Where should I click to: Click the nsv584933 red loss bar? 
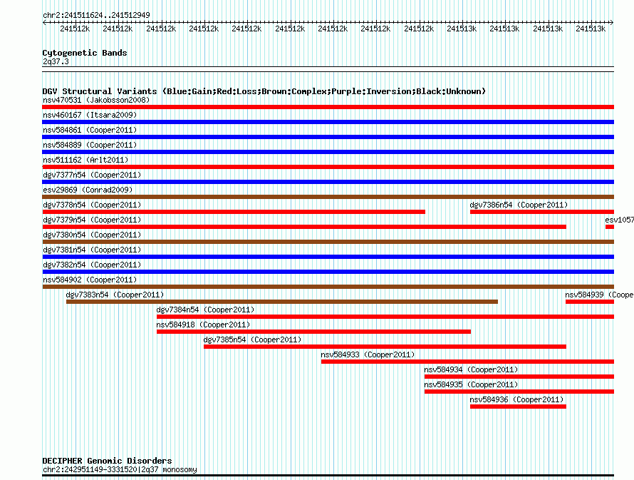467,362
